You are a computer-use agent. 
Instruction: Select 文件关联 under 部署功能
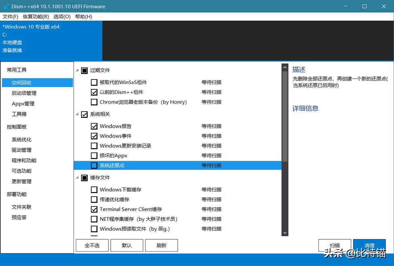(22, 207)
